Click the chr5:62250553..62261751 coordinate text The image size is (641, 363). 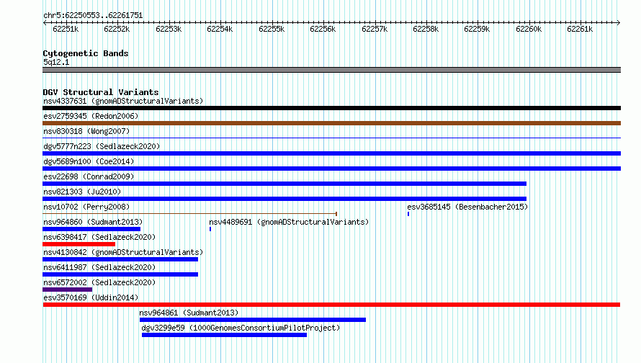(93, 16)
